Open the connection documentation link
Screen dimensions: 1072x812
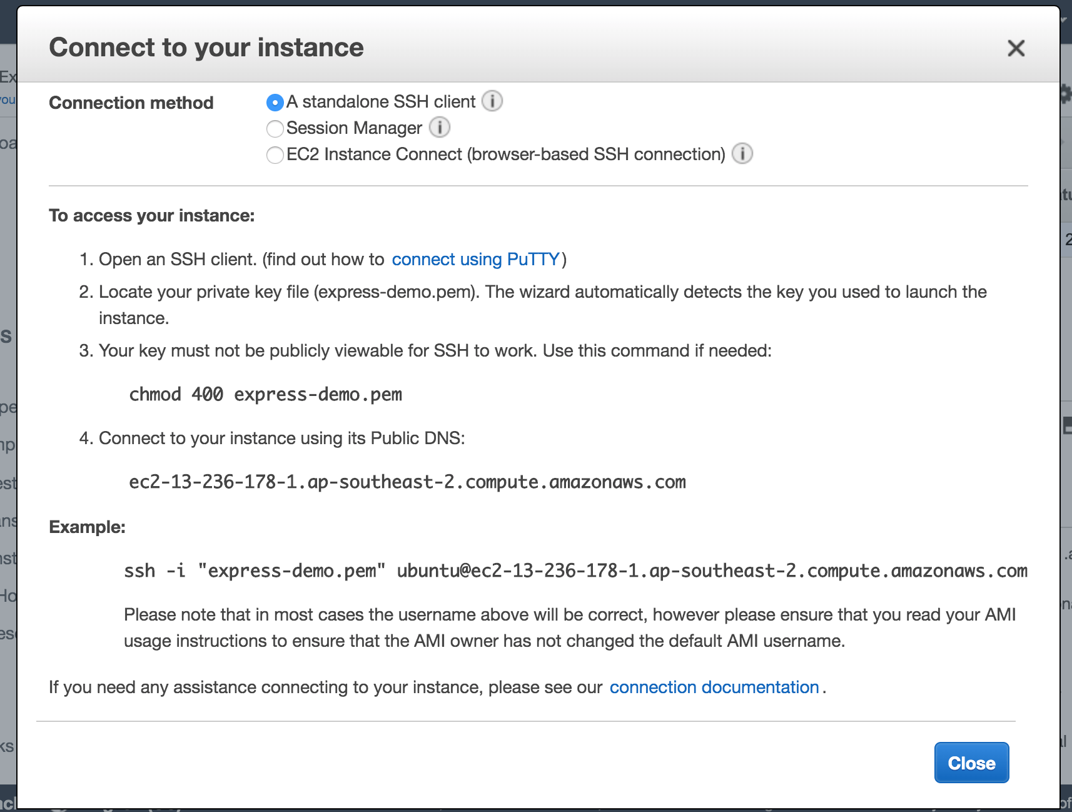714,687
